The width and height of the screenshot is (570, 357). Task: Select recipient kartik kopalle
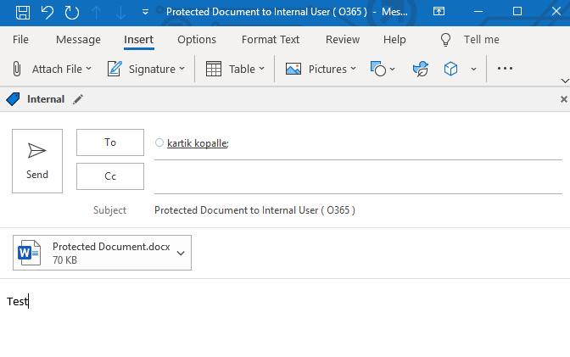coord(198,143)
